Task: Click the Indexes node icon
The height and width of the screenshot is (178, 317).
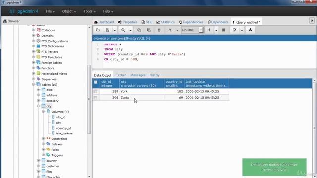Action: coord(48,144)
